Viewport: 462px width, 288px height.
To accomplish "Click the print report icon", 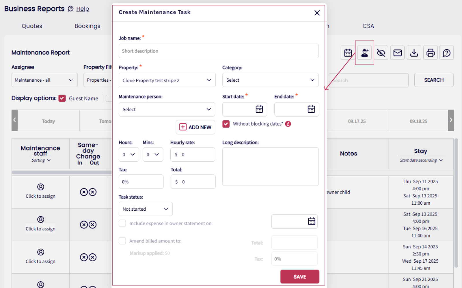I will [x=431, y=53].
